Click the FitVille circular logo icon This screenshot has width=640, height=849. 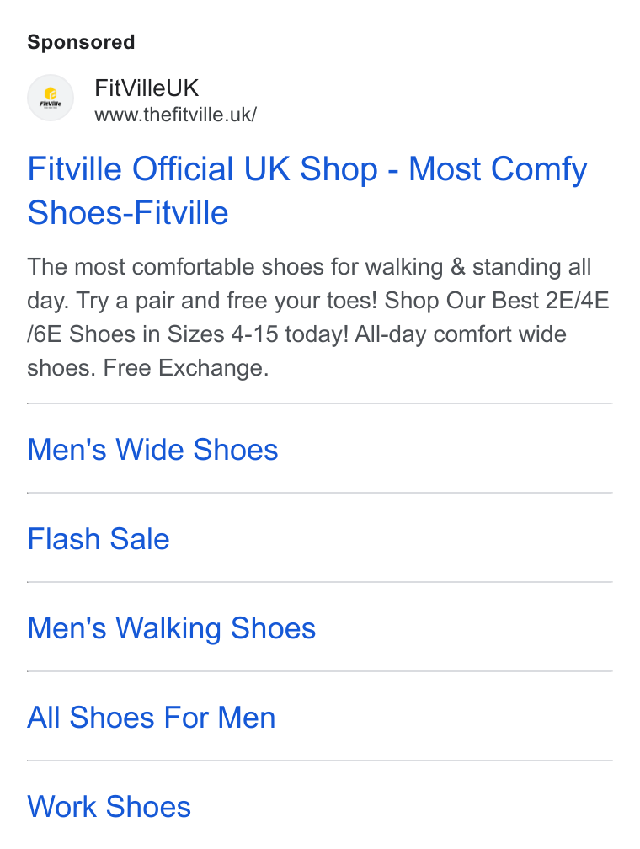click(x=51, y=98)
